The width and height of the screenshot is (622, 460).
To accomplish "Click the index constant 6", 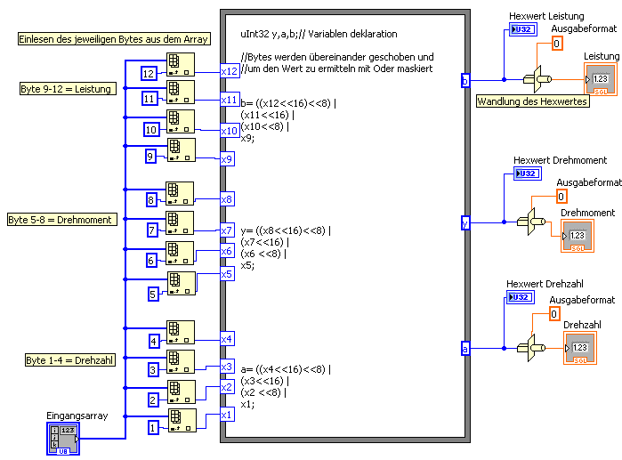I will pyautogui.click(x=151, y=260).
